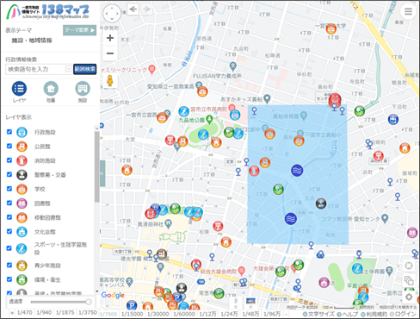Viewport: 420px width, 319px height.
Task: Uncheck the 環境・衛生 layer checkbox
Action: 9,279
